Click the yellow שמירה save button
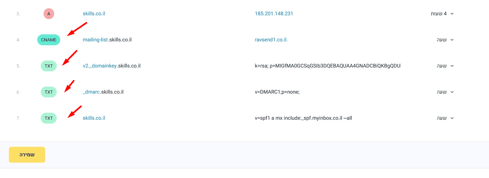This screenshot has width=489, height=178. pos(27,155)
